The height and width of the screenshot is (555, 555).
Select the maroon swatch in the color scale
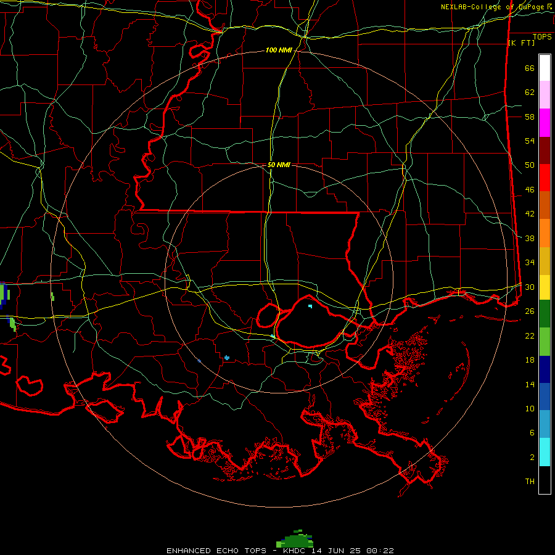click(545, 150)
